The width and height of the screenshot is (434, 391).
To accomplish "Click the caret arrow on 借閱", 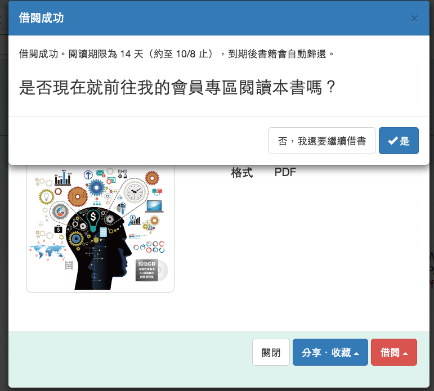I will 405,354.
